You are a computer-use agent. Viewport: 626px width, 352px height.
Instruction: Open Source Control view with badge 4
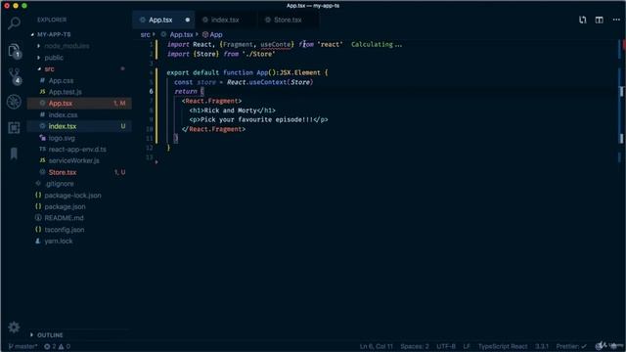[15, 76]
